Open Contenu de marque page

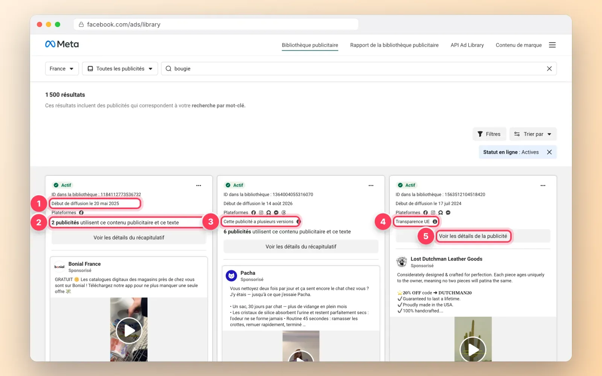click(x=518, y=45)
